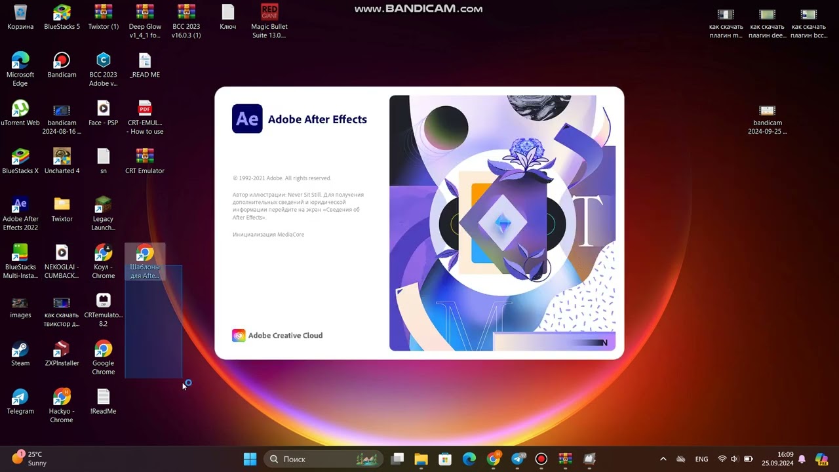The height and width of the screenshot is (472, 839).
Task: Launch Steam from the desktop
Action: pyautogui.click(x=20, y=354)
